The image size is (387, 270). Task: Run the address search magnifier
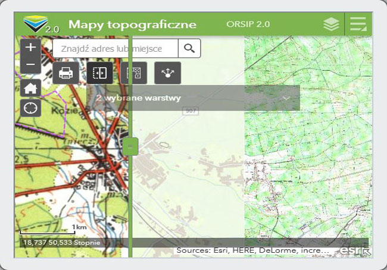[x=189, y=48]
